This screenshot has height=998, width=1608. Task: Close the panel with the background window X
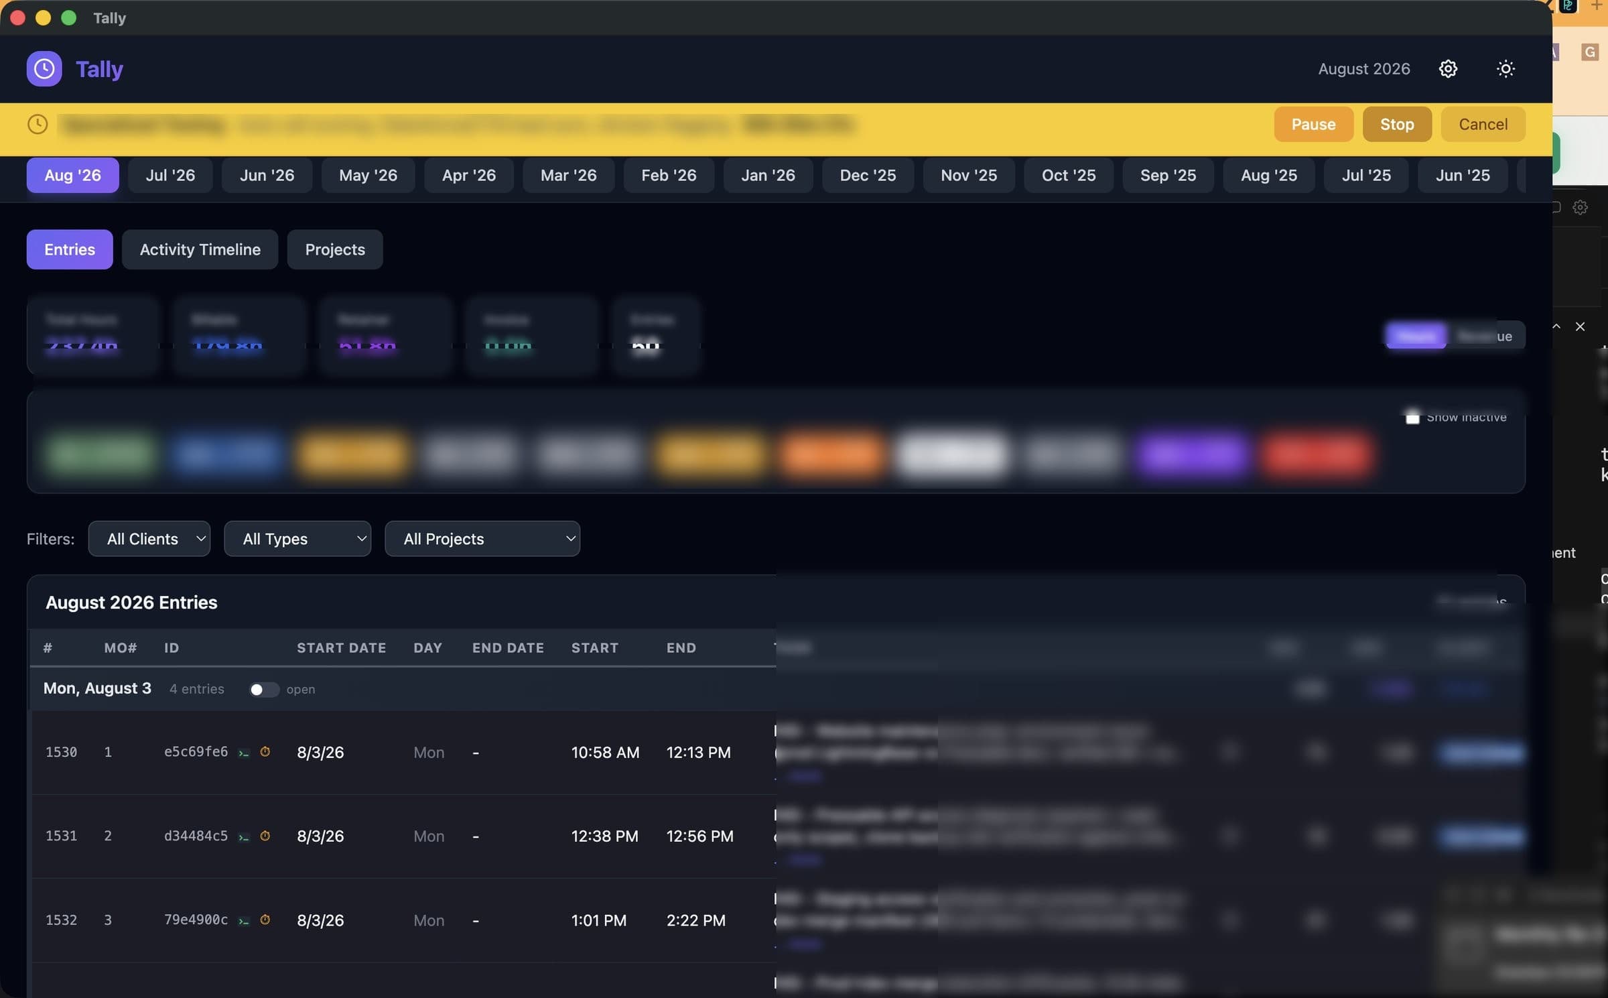coord(1580,326)
